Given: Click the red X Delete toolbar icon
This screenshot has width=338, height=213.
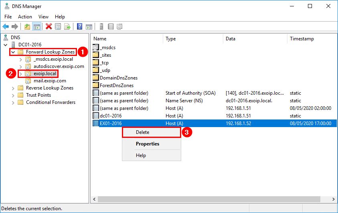Looking at the screenshot, I should tap(49, 27).
